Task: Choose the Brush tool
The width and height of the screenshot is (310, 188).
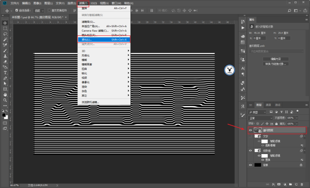Action: [5, 50]
